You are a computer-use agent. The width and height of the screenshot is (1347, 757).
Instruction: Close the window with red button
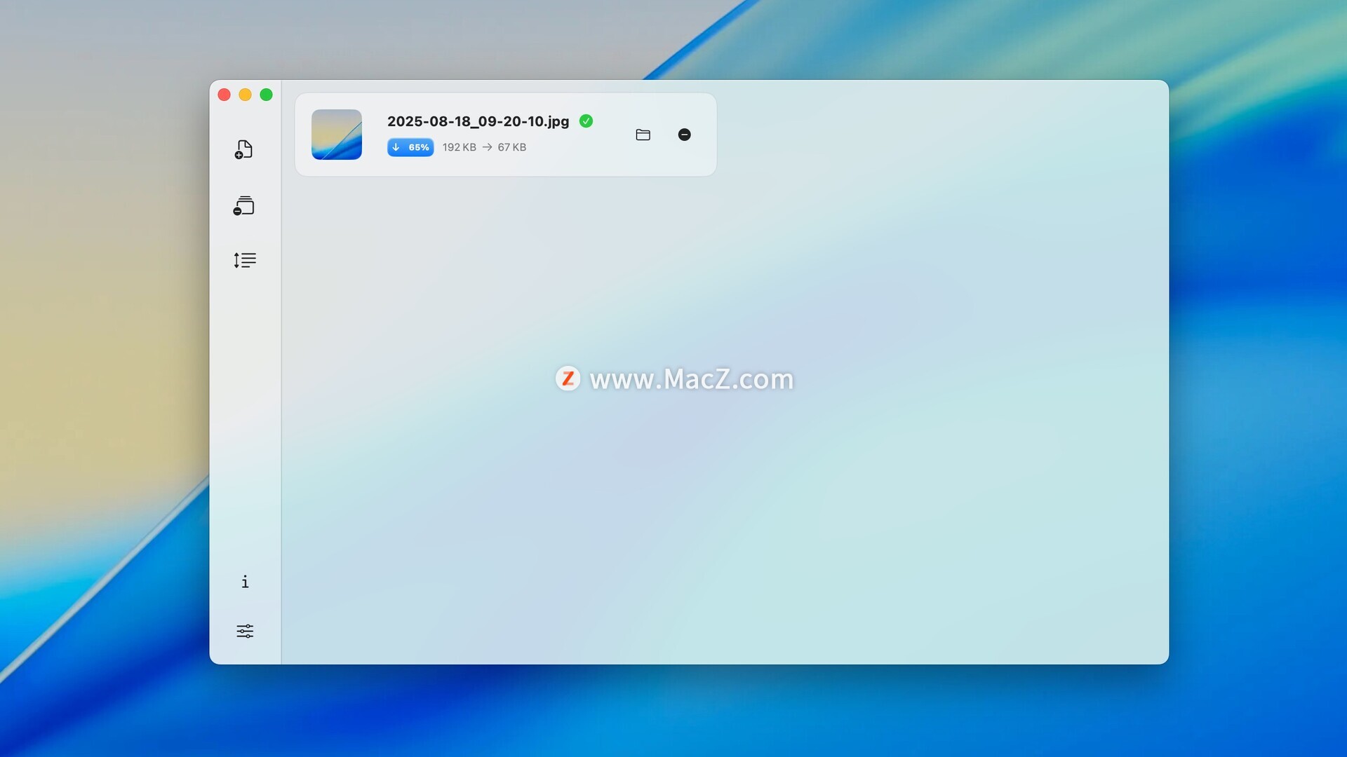(x=224, y=95)
